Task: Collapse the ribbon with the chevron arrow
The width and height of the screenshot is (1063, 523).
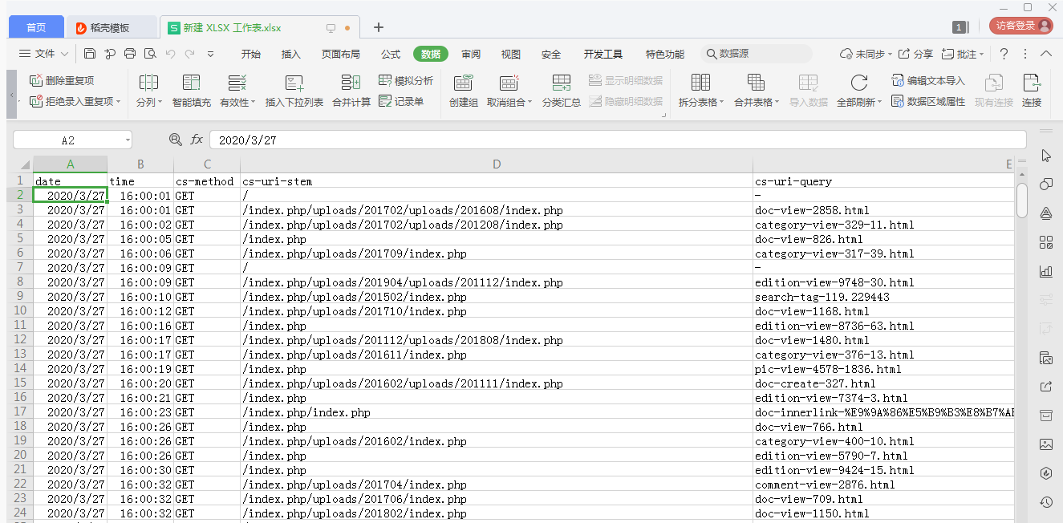Action: tap(1045, 54)
